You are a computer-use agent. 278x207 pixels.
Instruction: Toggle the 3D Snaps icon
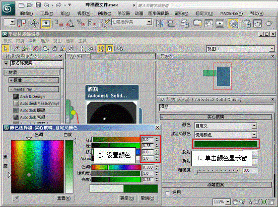pyautogui.click(x=59, y=23)
